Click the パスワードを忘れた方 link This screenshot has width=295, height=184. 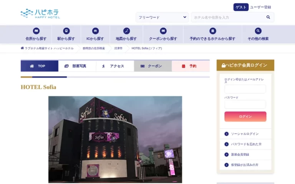tap(246, 144)
